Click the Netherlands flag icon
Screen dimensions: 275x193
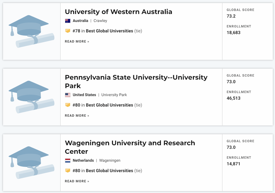point(68,161)
